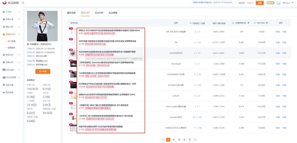The width and height of the screenshot is (297, 143).
Task: Click linked live count 109 for SKINCEUTICALS row
Action: pyautogui.click(x=200, y=128)
